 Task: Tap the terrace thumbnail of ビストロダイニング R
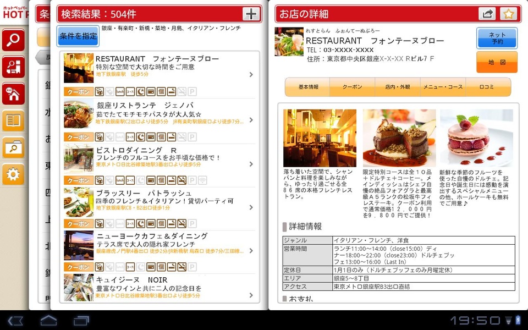click(x=79, y=158)
